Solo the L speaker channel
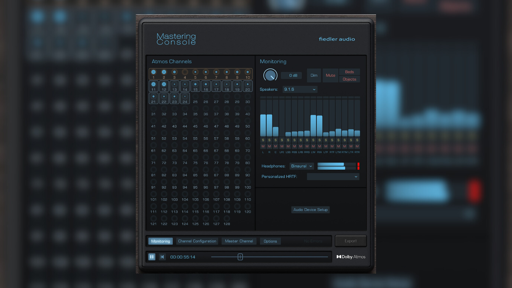Screen dimensions: 512x288 [263, 140]
